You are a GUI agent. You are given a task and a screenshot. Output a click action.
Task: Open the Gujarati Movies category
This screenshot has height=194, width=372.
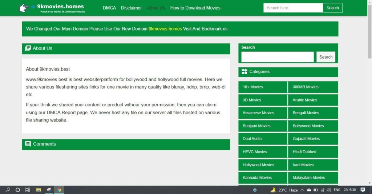[x=313, y=139]
